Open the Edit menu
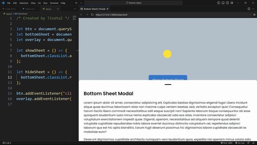The image size is (257, 145). [x=15, y=3]
